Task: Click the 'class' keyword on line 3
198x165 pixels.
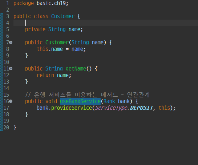Action: pyautogui.click(x=41, y=16)
